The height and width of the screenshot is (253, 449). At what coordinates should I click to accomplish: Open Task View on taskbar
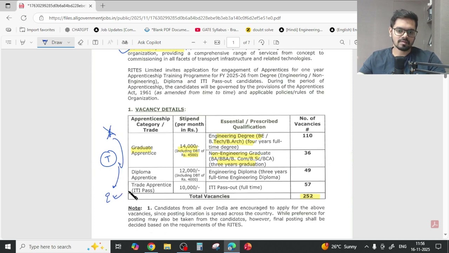coord(118,247)
